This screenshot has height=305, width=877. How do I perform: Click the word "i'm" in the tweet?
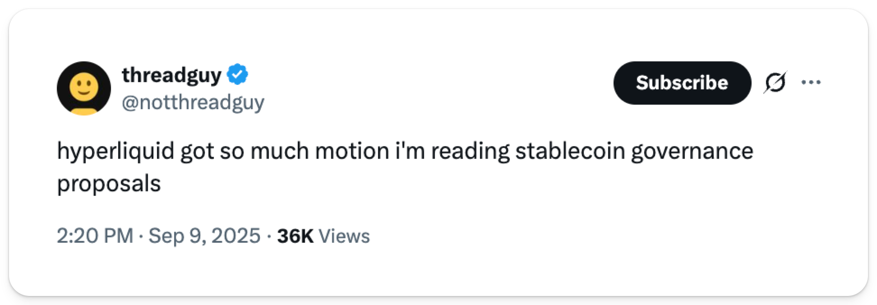(x=410, y=151)
